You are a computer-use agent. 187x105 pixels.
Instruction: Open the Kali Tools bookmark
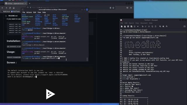15,12
